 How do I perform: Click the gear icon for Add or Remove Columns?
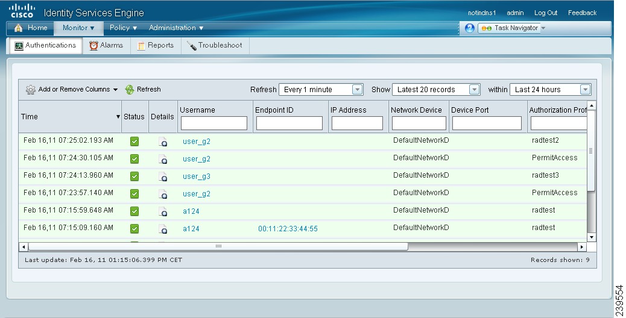pyautogui.click(x=30, y=90)
